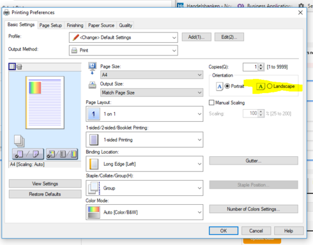The width and height of the screenshot is (313, 245).
Task: Open the Finishing tab
Action: tap(75, 26)
